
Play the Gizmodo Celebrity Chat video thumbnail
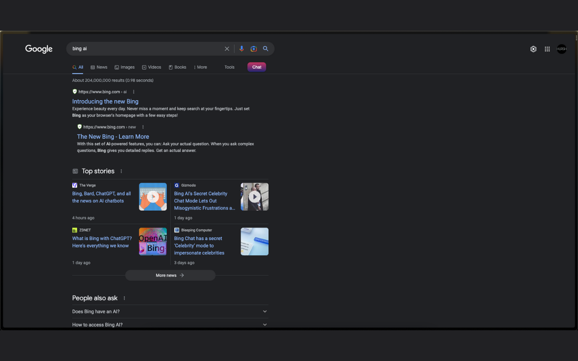click(x=255, y=197)
